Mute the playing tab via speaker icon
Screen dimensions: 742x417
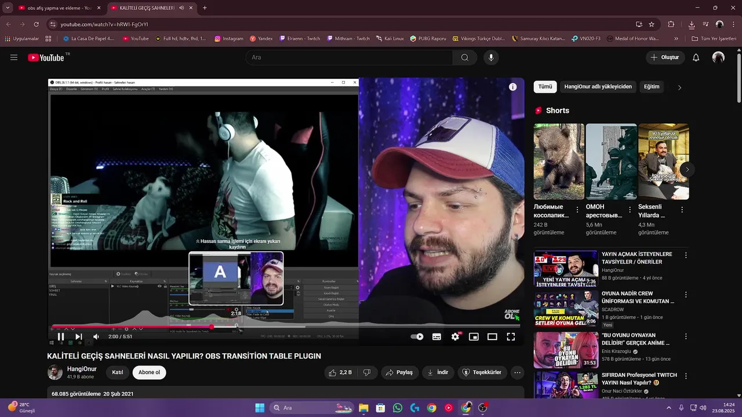click(181, 8)
